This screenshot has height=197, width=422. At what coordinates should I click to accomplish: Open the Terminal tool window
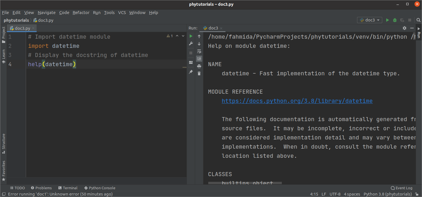pyautogui.click(x=68, y=188)
